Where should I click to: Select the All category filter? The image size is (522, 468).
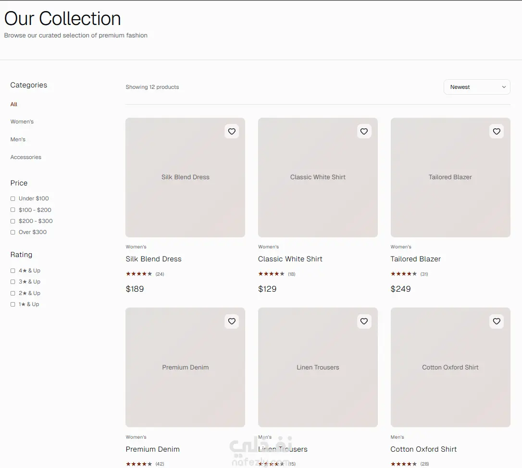(x=13, y=104)
